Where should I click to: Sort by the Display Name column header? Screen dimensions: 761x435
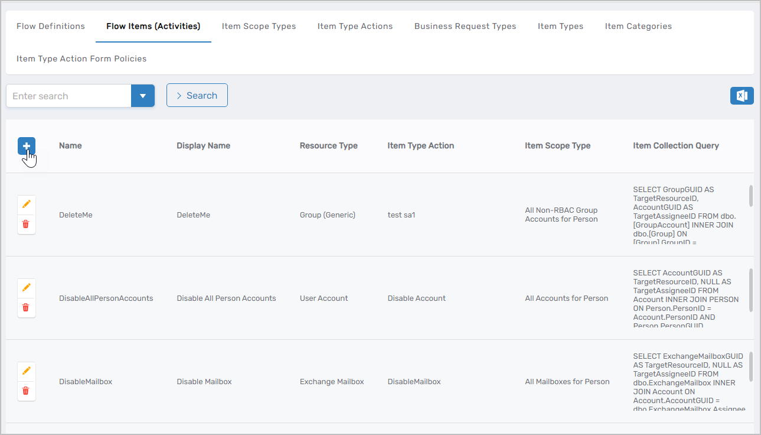(203, 145)
